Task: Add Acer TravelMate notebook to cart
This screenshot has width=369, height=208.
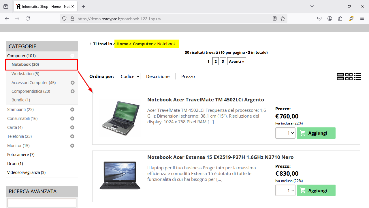Action: [316, 133]
